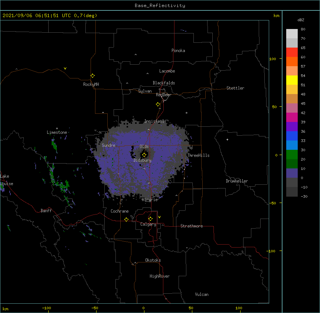Click the Olds label
The image size is (320, 313).
(144, 146)
